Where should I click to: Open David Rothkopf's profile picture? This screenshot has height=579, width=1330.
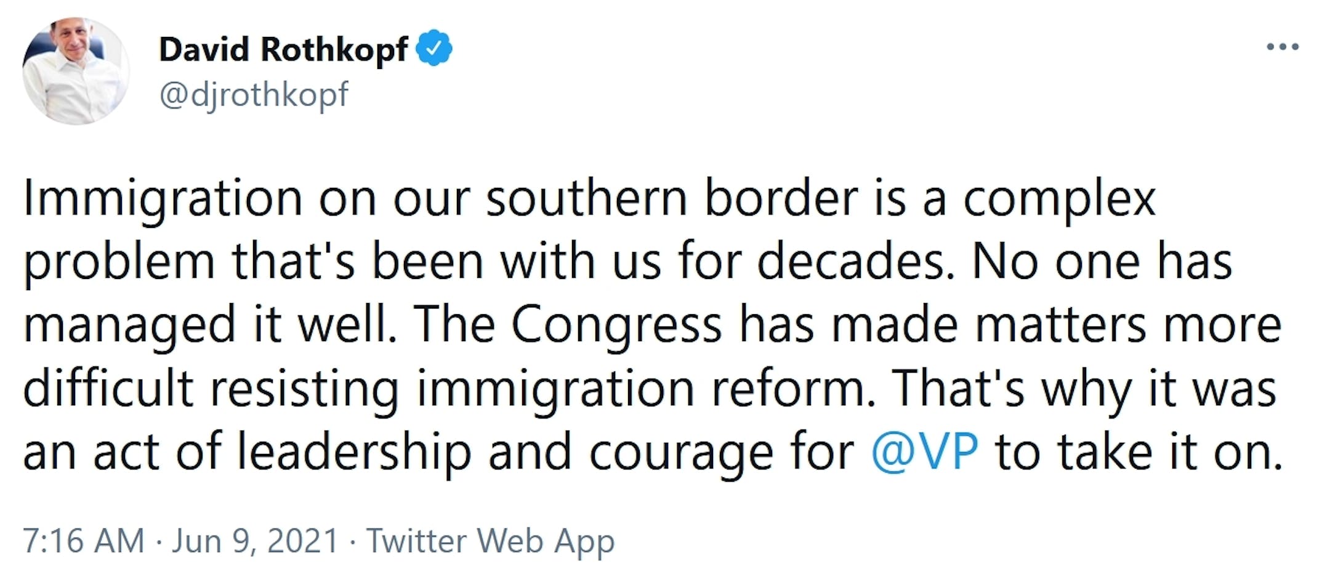(x=76, y=71)
